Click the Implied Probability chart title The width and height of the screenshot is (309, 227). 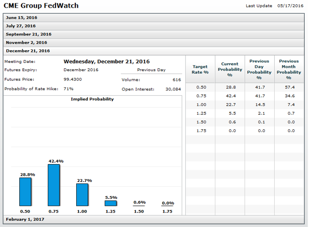click(x=92, y=99)
